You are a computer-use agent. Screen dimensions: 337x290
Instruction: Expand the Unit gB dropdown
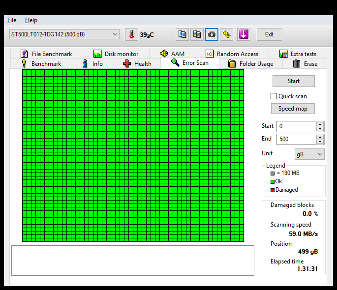(x=309, y=154)
